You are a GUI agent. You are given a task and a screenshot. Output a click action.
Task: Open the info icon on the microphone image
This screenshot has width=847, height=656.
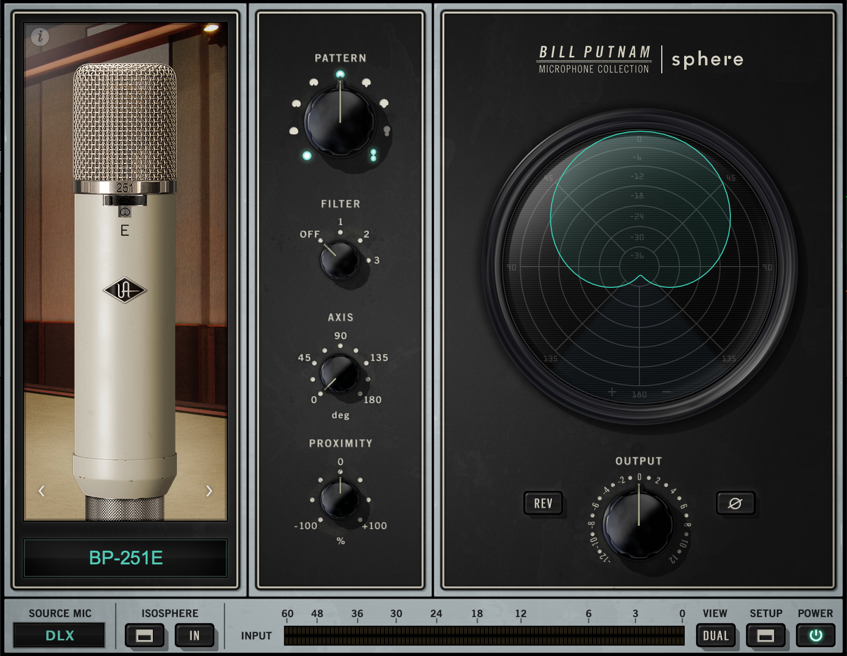click(x=40, y=37)
